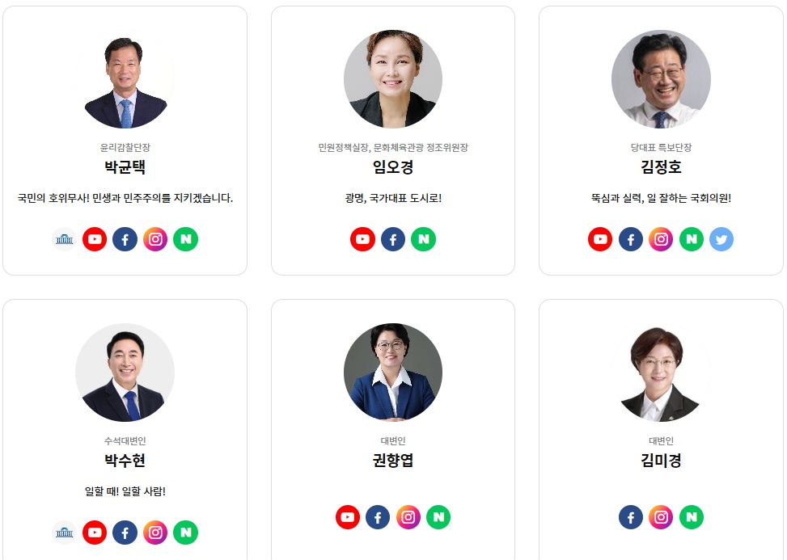Click 박균택's profile photo
The image size is (787, 560).
pyautogui.click(x=125, y=79)
